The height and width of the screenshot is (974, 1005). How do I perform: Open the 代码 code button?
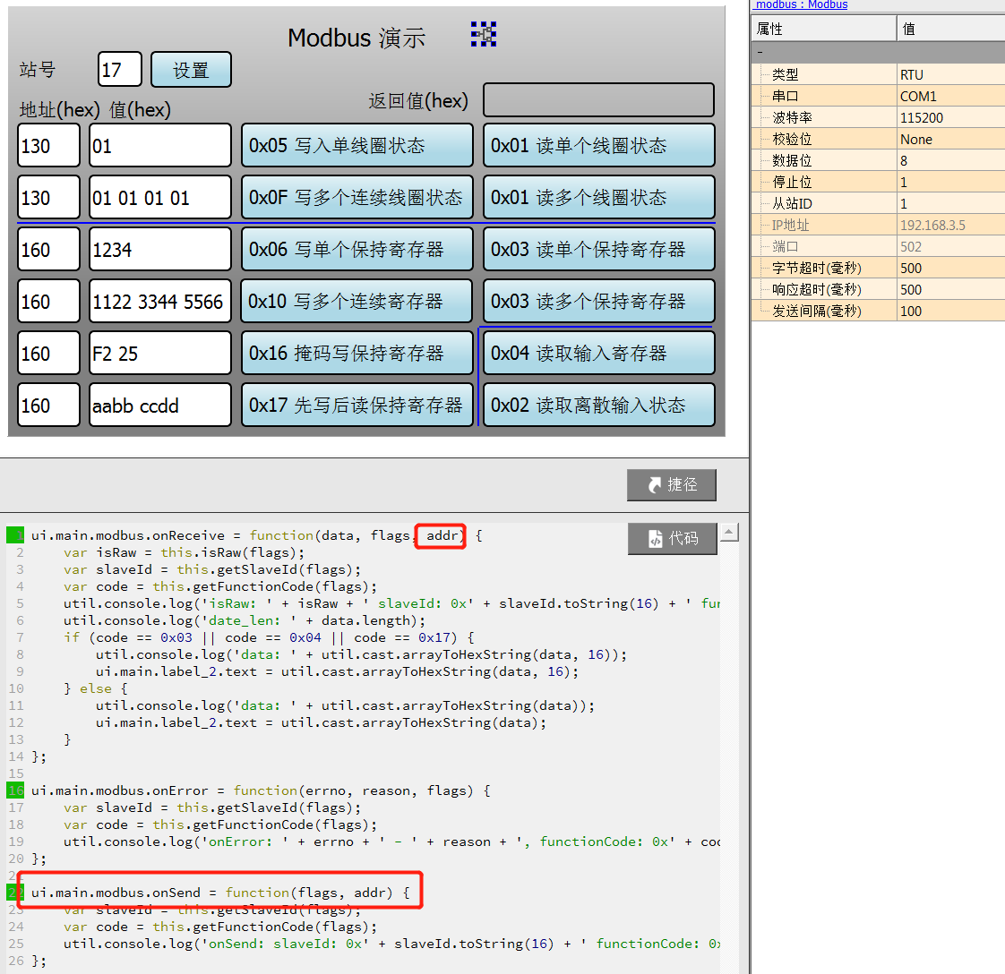673,538
